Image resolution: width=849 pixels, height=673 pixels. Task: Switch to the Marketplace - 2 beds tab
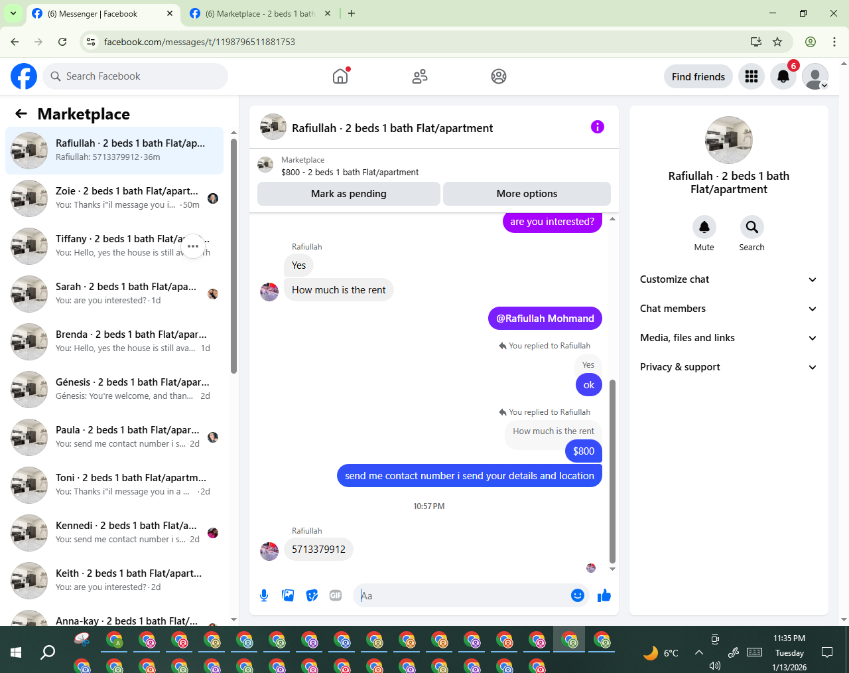[259, 13]
